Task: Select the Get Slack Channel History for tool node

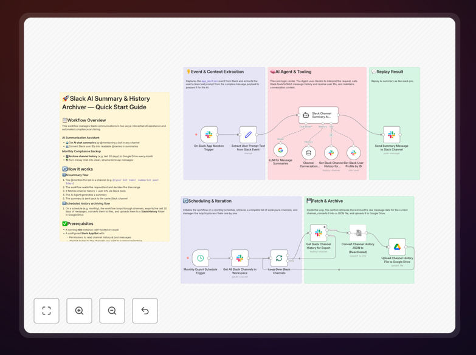Action: click(331, 153)
